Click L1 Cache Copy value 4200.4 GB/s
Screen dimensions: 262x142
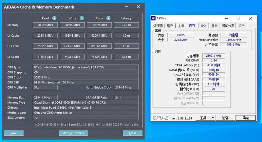tap(99, 35)
